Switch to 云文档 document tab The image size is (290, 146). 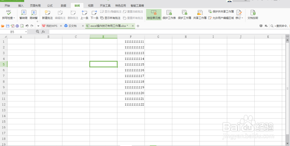[70, 26]
